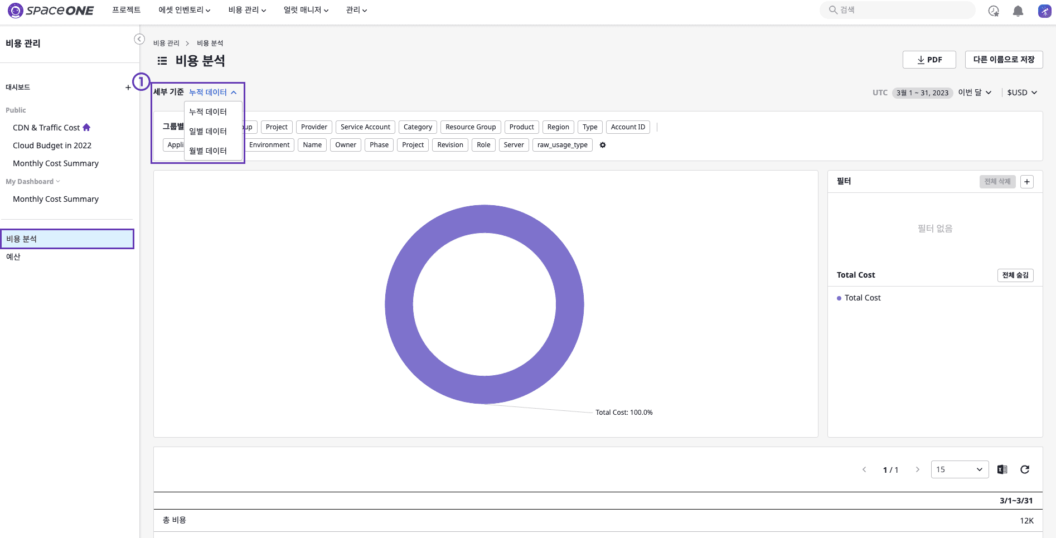This screenshot has width=1056, height=538.
Task: Click the notification bell icon
Action: click(x=1018, y=11)
